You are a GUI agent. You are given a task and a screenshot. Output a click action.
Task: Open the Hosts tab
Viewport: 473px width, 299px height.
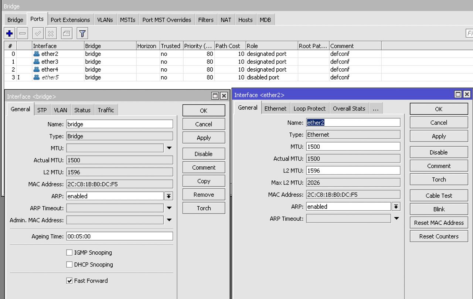coord(245,20)
